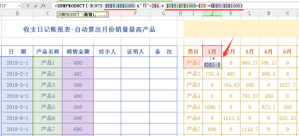Click the 备 注 header cell
Viewport: 299px width, 136px height.
[x=163, y=51]
